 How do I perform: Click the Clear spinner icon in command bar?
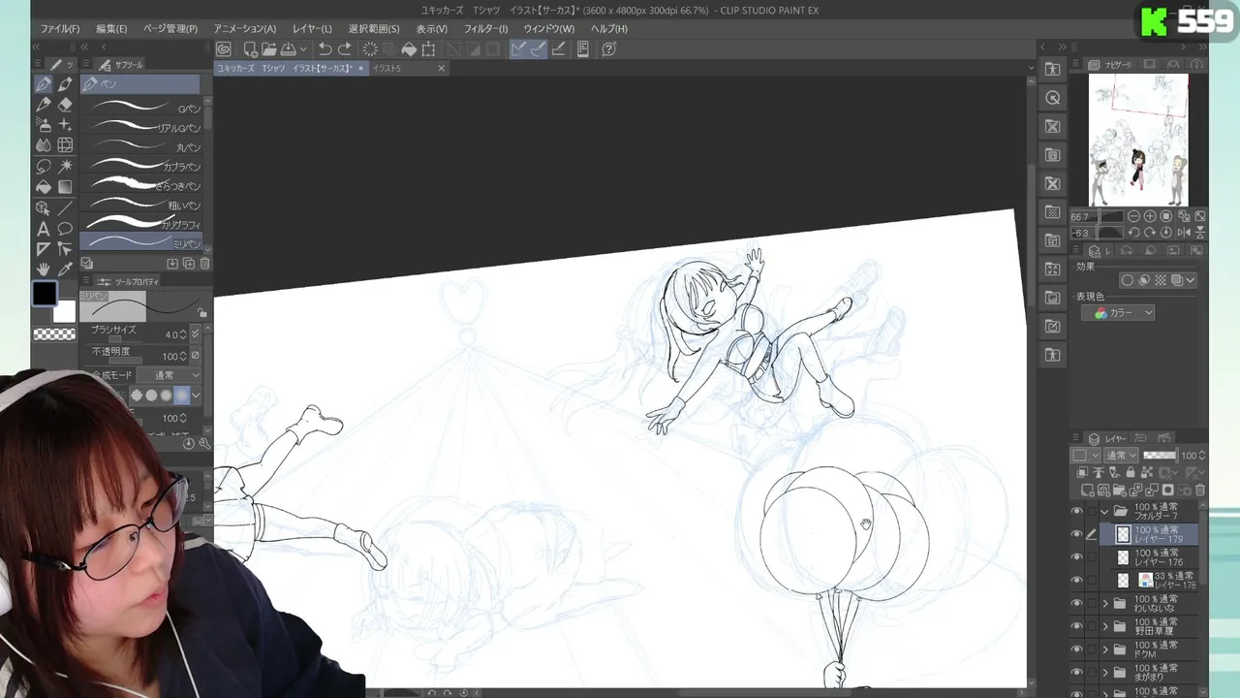(x=370, y=49)
